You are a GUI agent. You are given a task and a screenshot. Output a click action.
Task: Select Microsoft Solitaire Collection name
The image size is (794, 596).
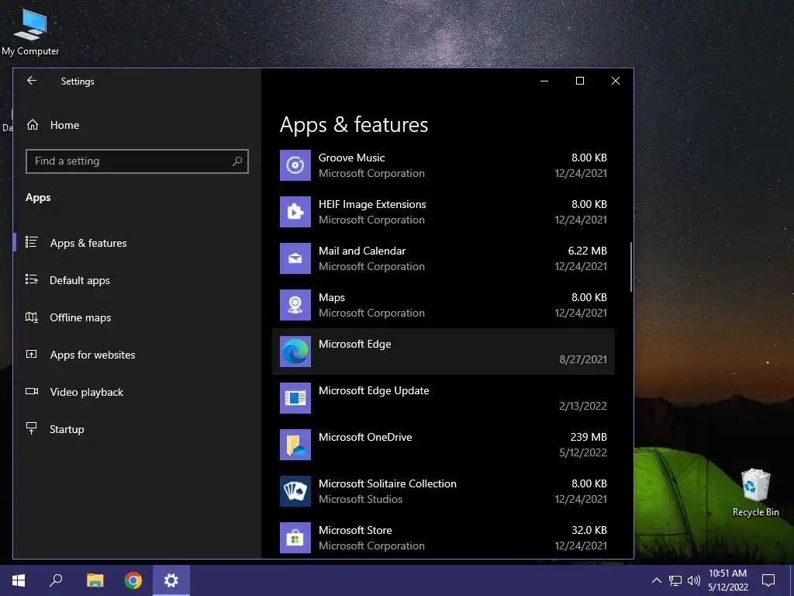pyautogui.click(x=388, y=484)
